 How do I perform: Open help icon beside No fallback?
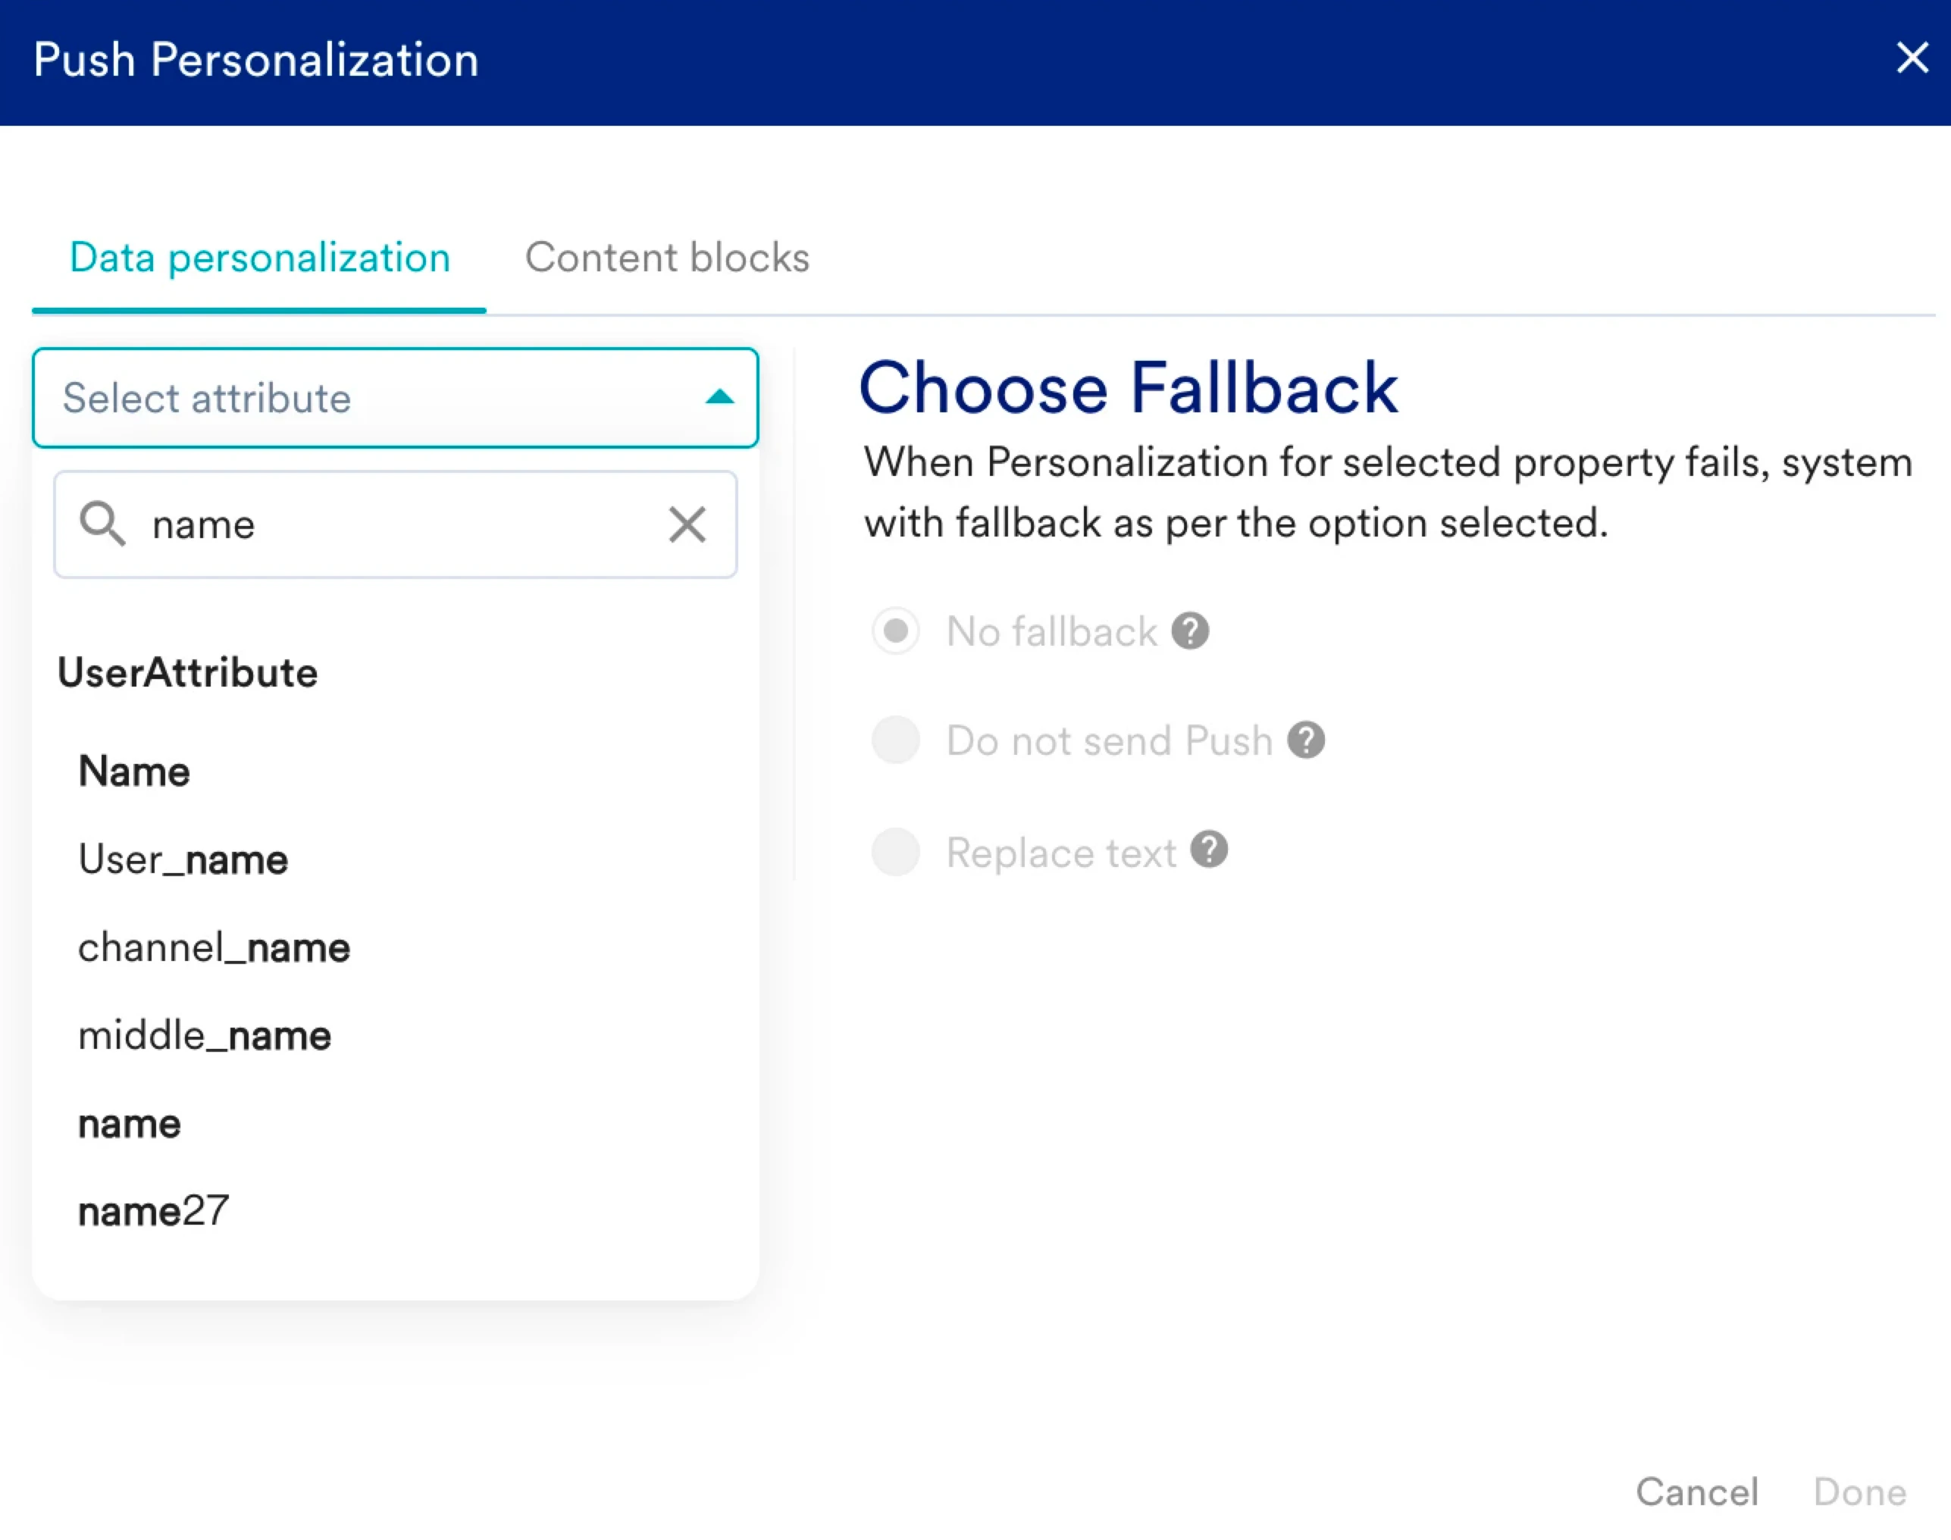point(1190,631)
